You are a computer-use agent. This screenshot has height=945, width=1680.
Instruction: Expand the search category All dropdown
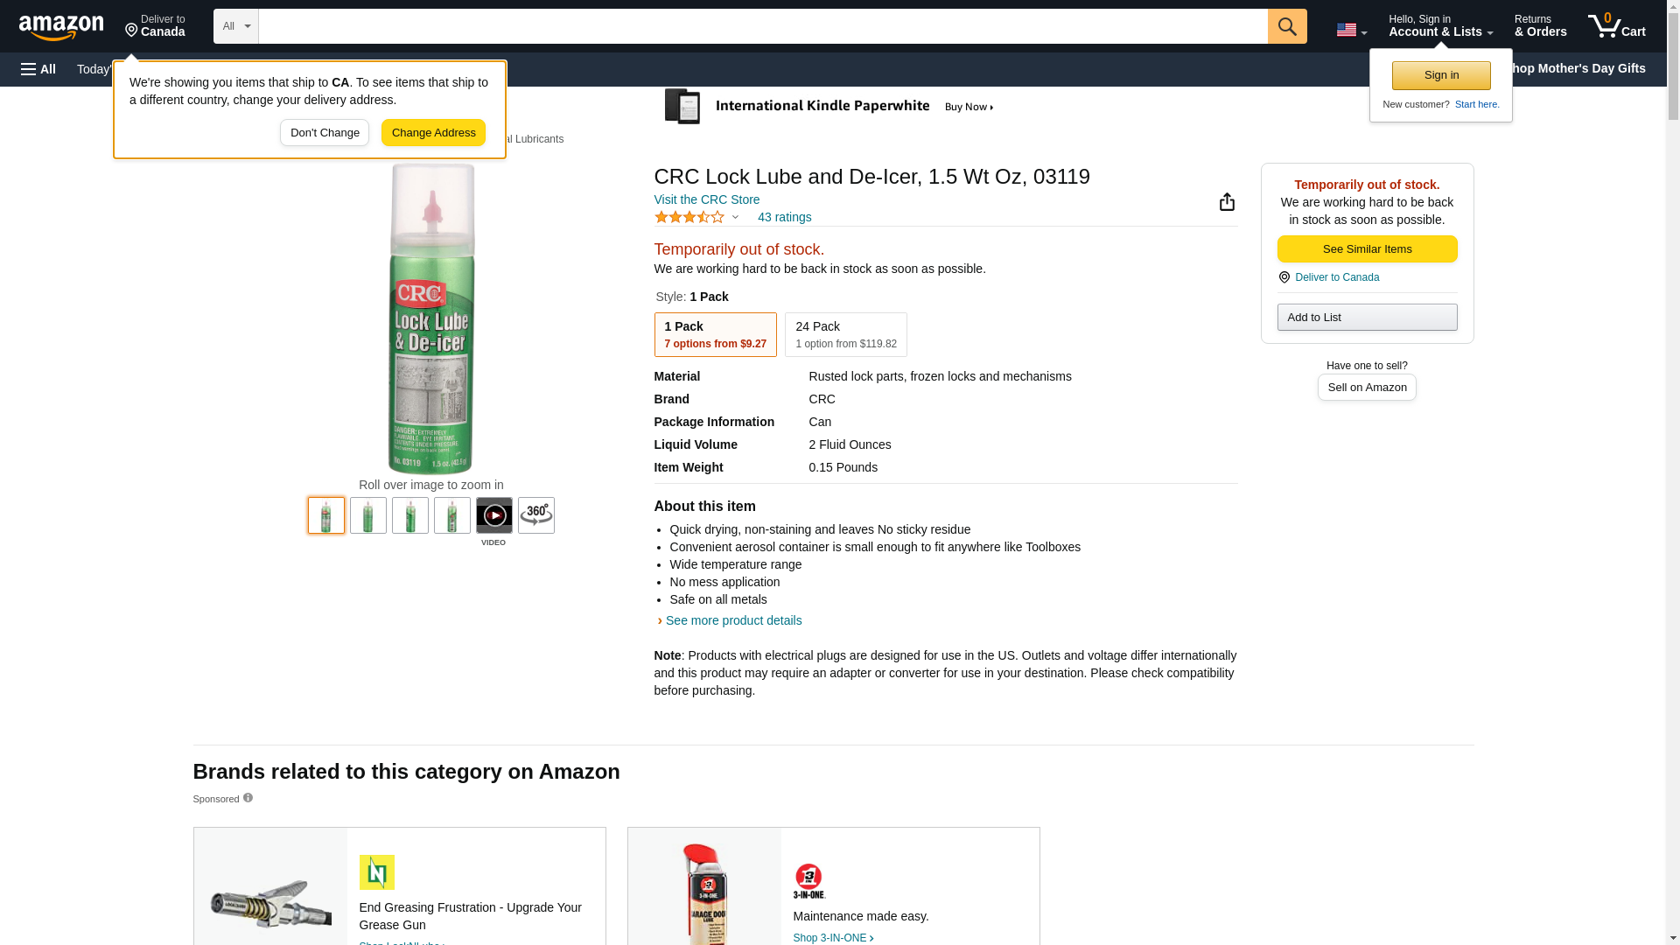(x=235, y=26)
